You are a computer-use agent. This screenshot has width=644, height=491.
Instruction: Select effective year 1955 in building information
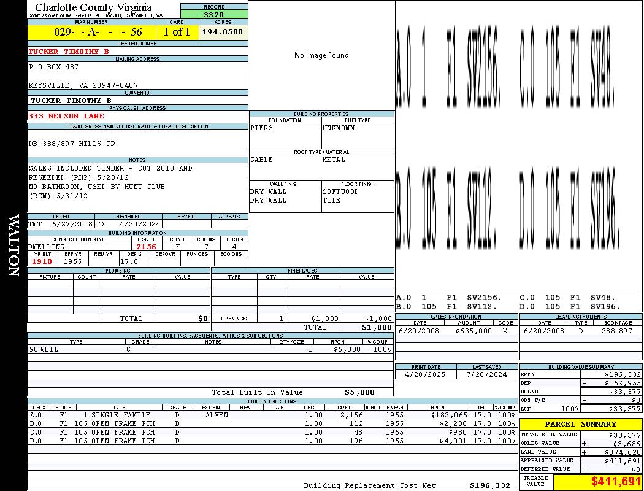73,261
